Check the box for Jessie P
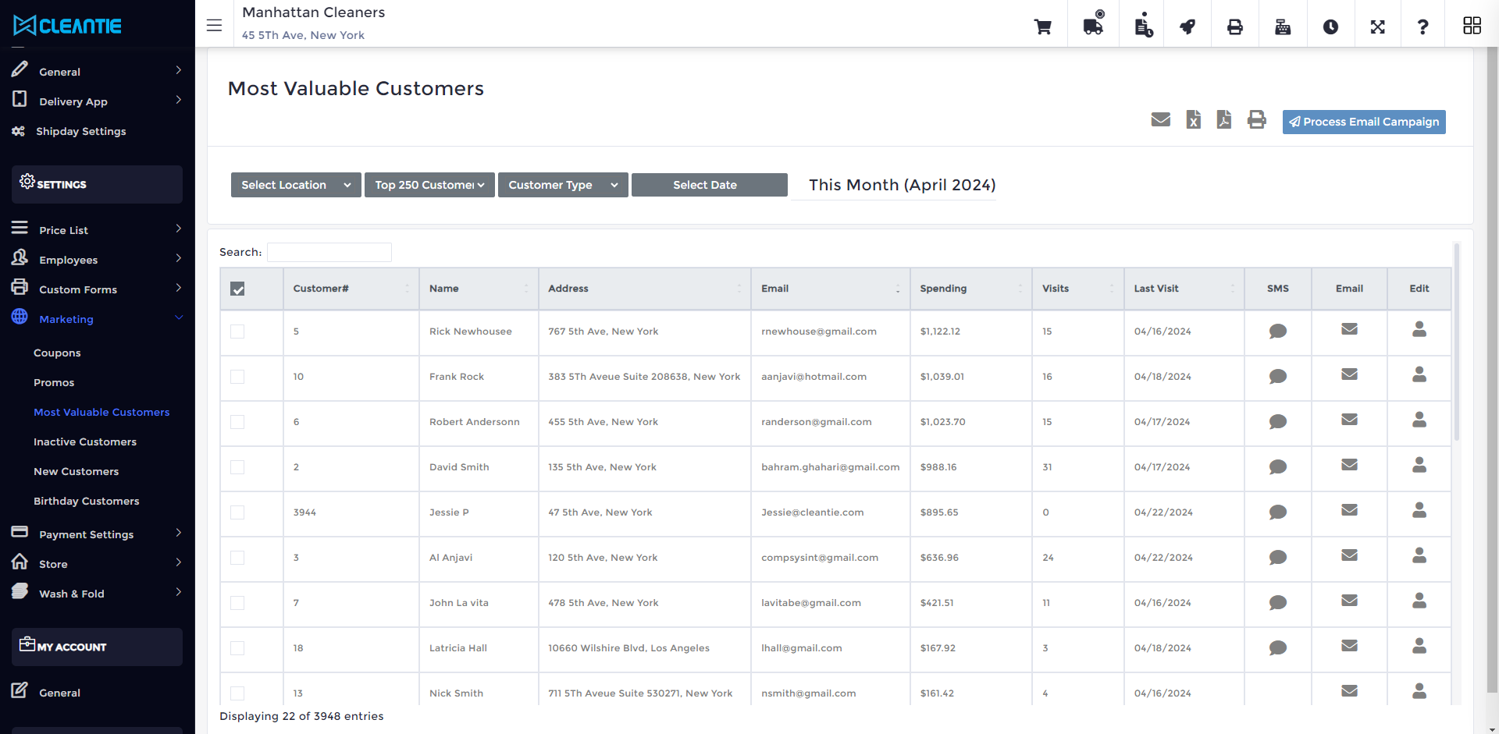 [237, 512]
